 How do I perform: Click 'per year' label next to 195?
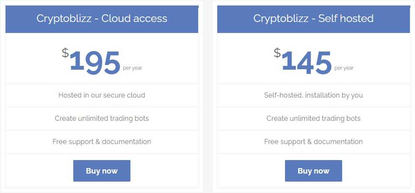(132, 68)
